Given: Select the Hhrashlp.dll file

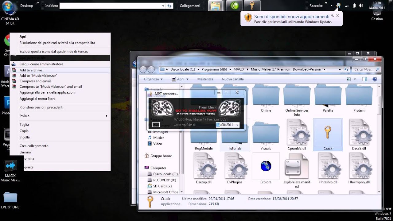Looking at the screenshot, I should click(x=328, y=169).
